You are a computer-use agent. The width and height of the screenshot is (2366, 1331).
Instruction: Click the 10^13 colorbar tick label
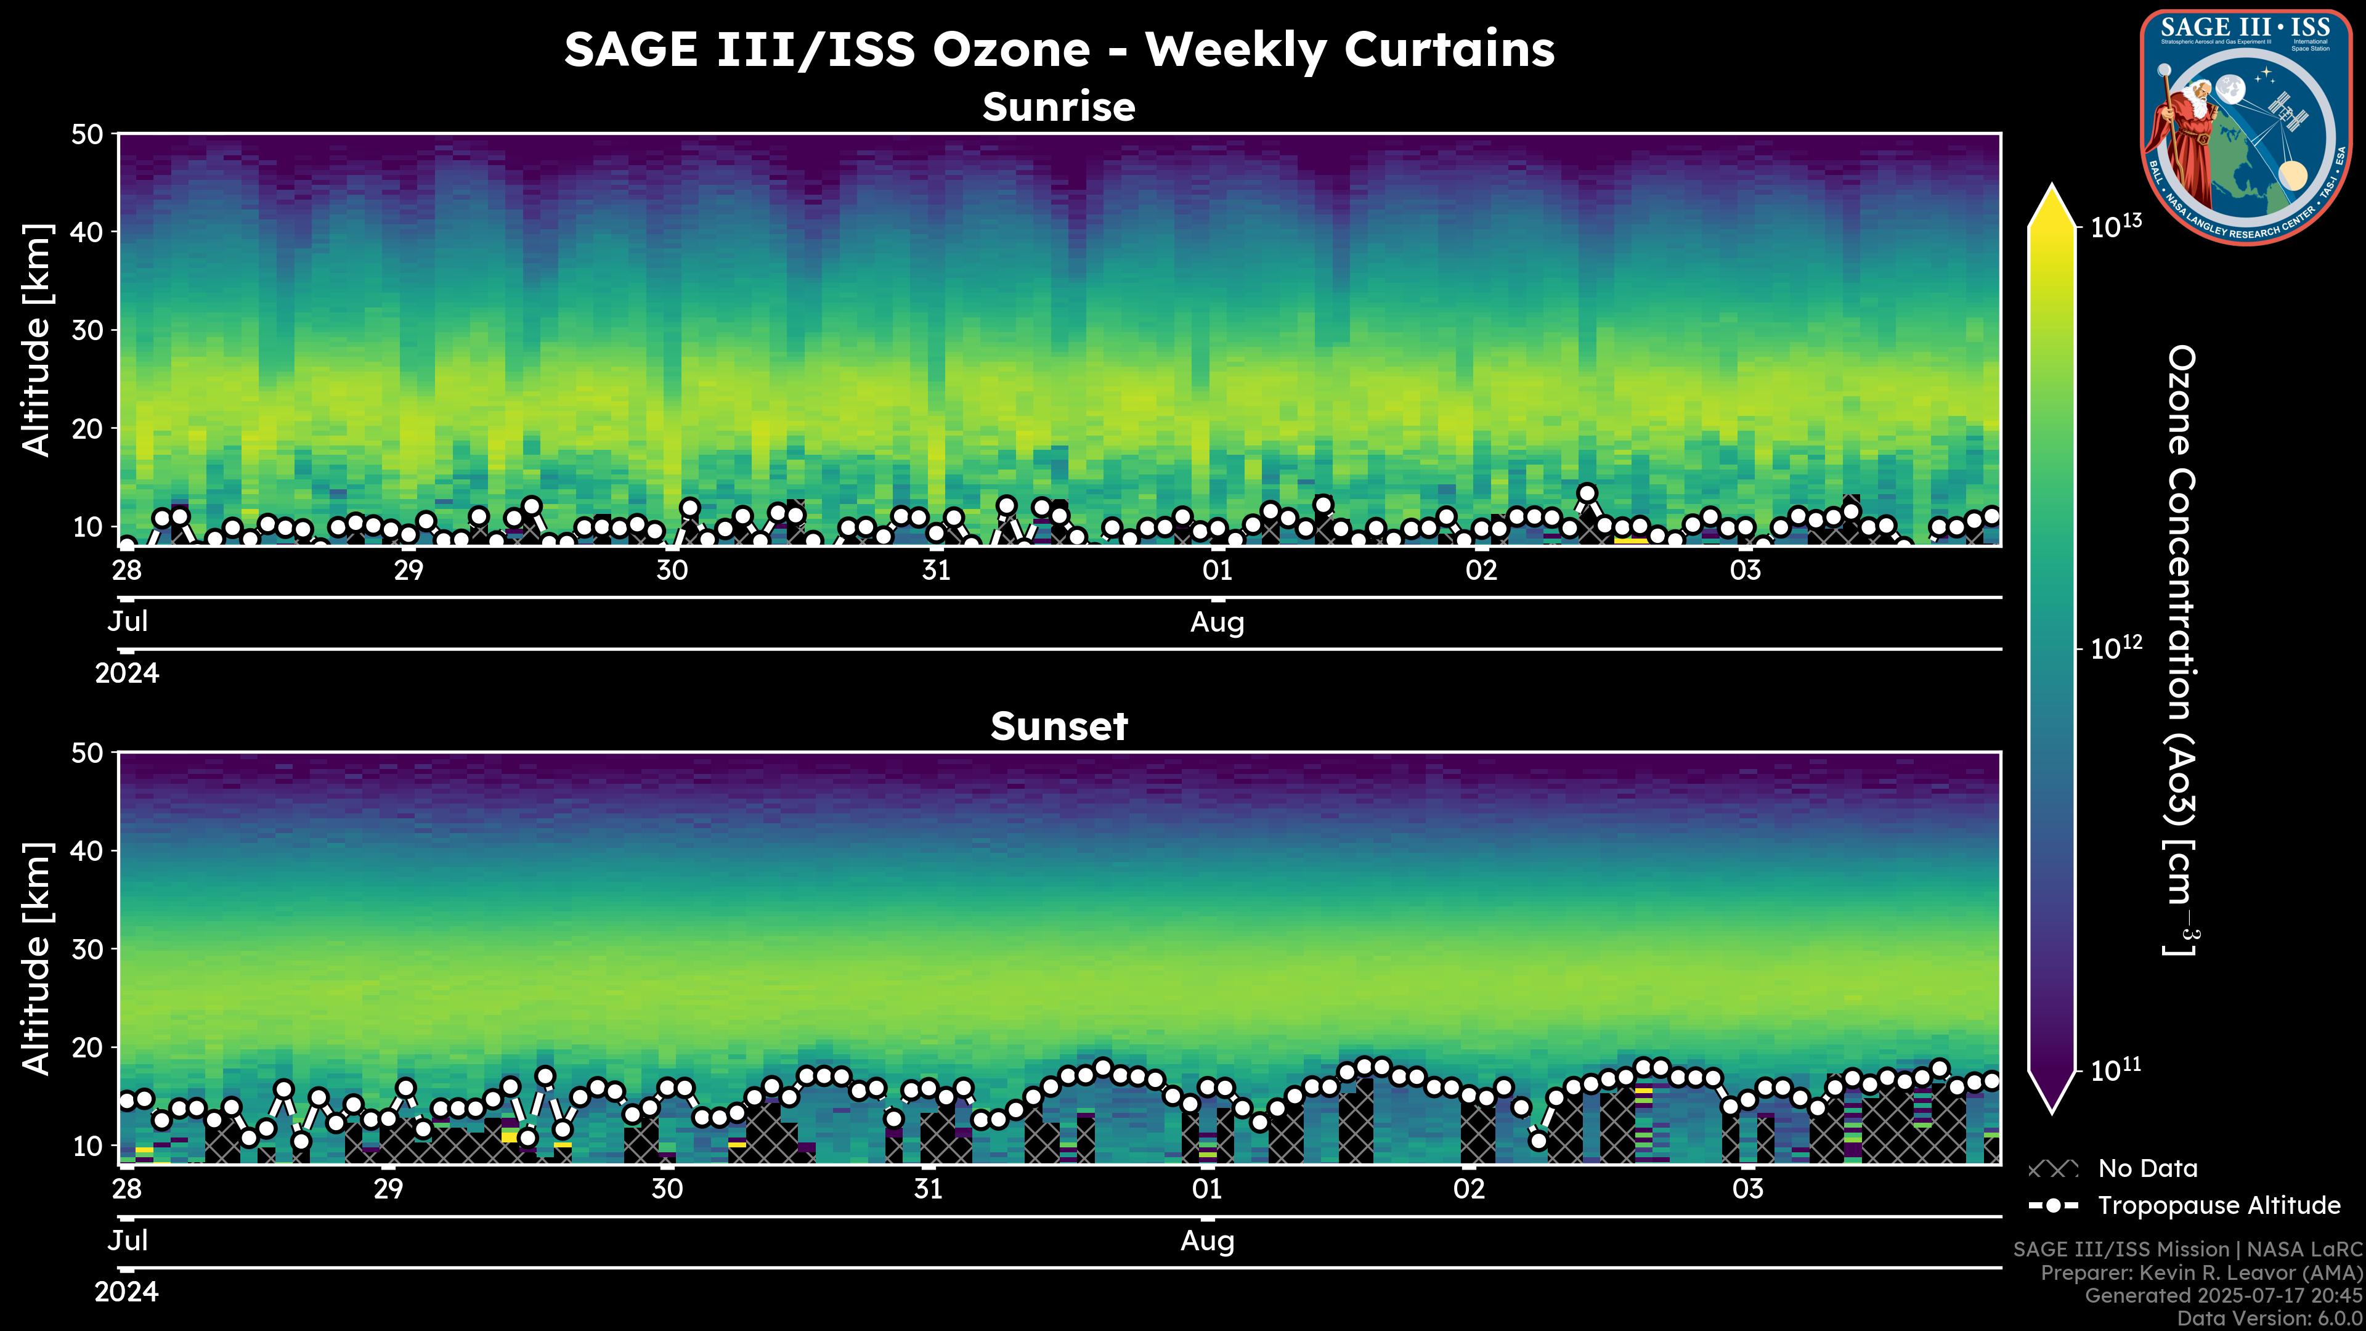pos(2117,226)
